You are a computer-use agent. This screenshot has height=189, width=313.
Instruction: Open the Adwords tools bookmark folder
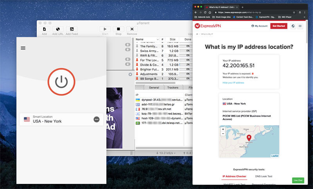click(x=202, y=17)
